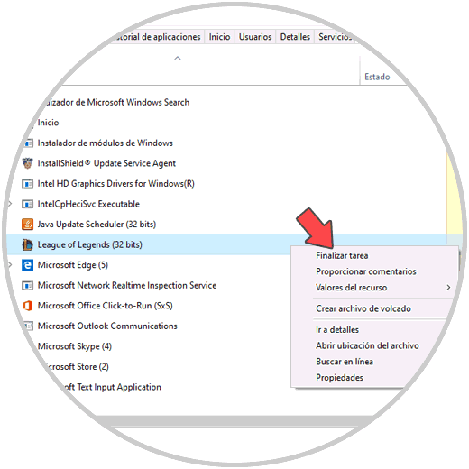
Task: Click the Microsoft Office Click-to-Run icon
Action: pyautogui.click(x=28, y=306)
